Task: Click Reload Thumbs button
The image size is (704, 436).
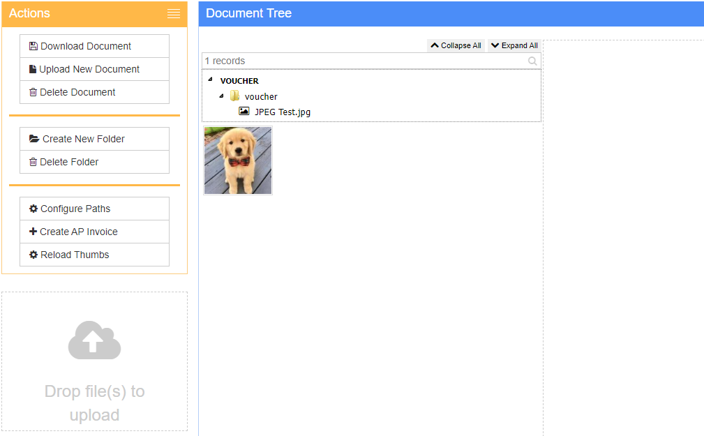Action: click(x=94, y=255)
